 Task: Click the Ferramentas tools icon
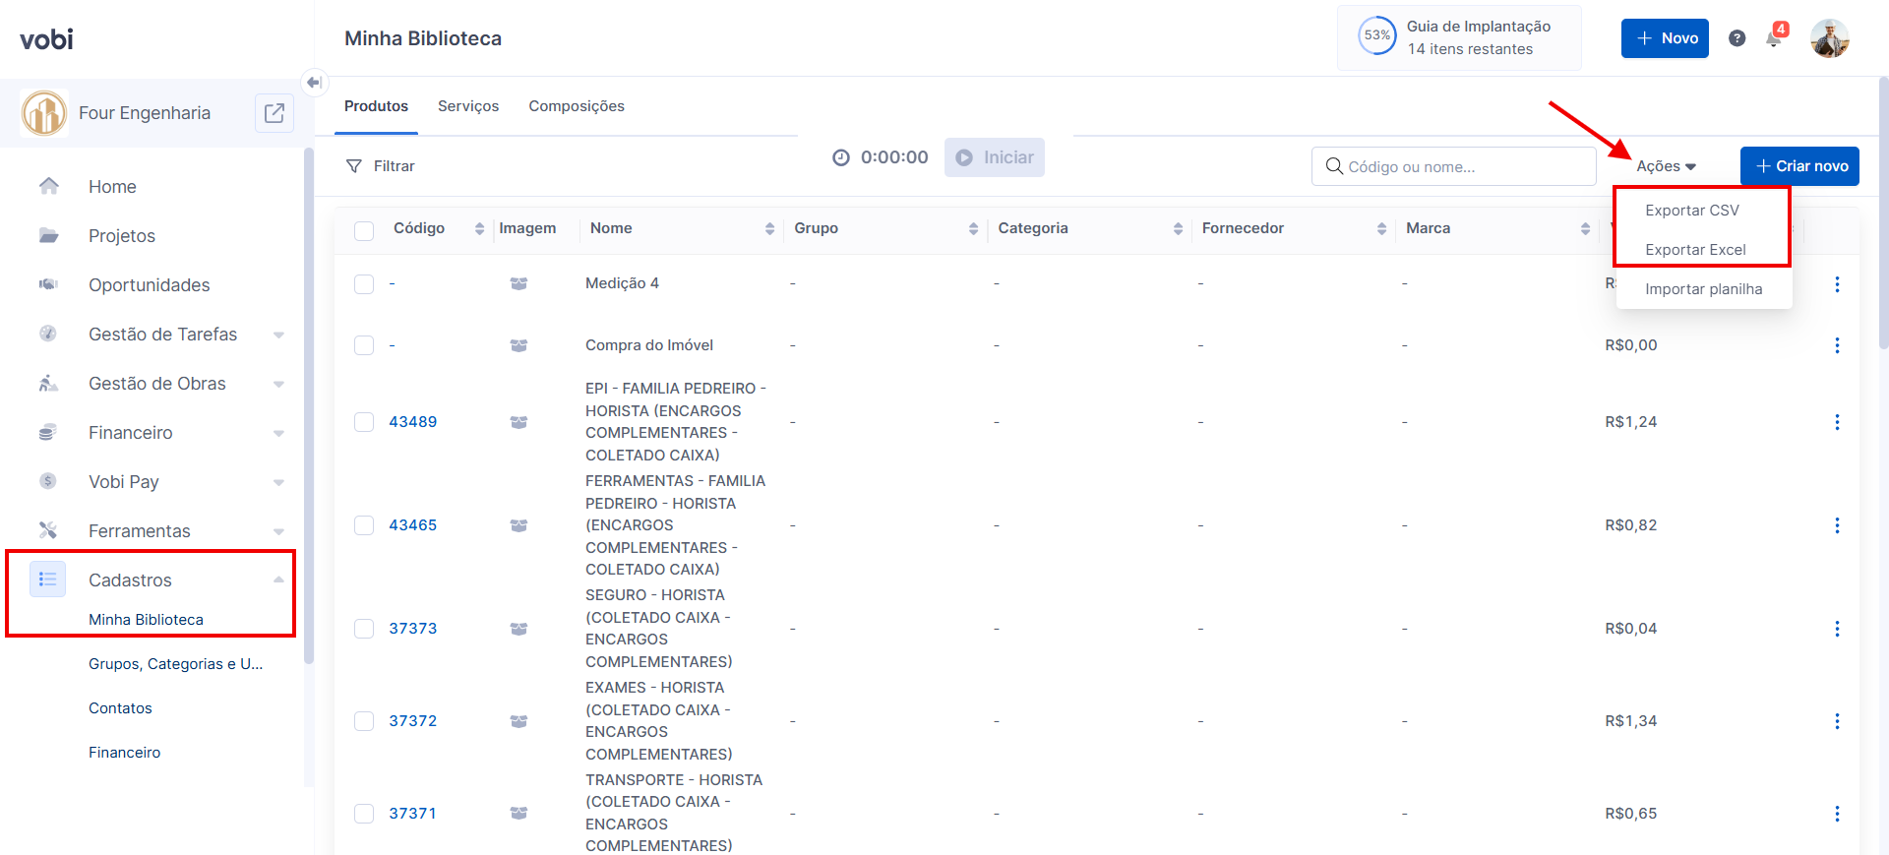(48, 530)
